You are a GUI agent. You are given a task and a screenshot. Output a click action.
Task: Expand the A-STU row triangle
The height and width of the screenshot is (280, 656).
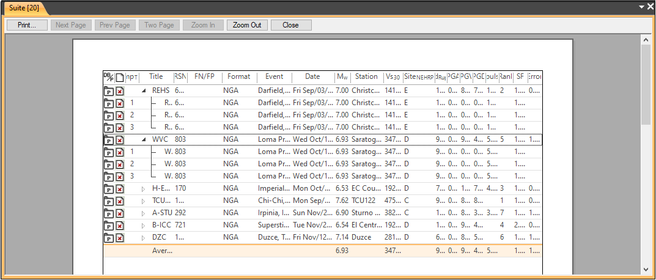coord(144,213)
